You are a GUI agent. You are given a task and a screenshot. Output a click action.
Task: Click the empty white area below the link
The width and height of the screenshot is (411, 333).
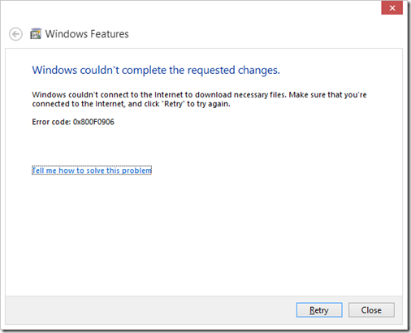pos(203,233)
